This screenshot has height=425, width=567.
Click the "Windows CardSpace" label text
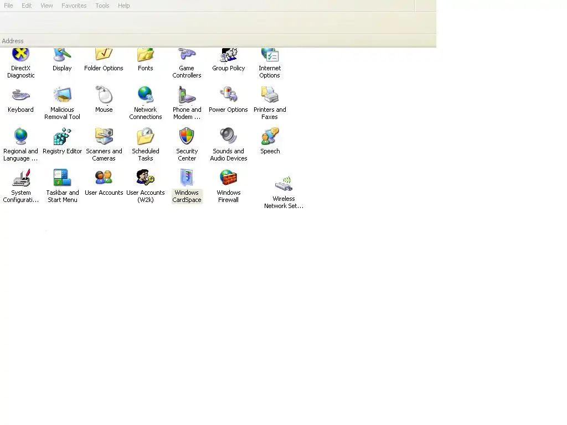tap(187, 196)
